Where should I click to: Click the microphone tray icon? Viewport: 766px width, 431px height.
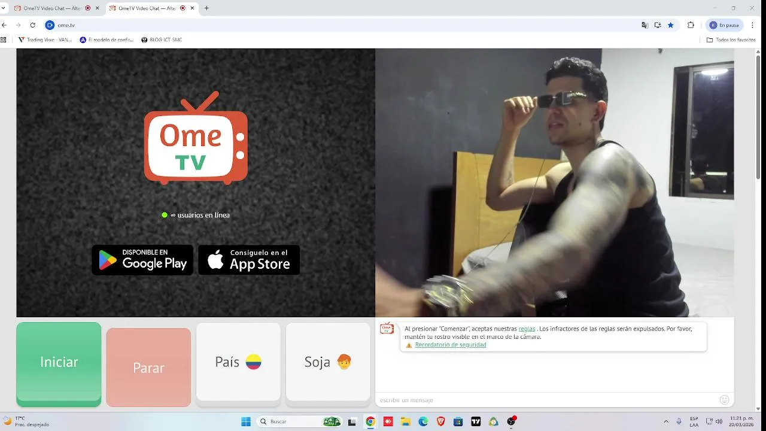(x=679, y=421)
